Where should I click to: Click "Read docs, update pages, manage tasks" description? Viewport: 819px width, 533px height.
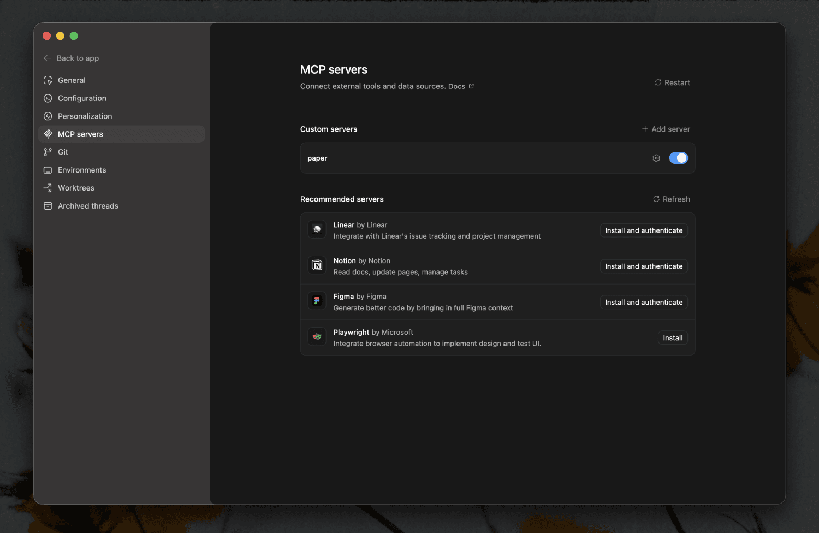coord(401,272)
